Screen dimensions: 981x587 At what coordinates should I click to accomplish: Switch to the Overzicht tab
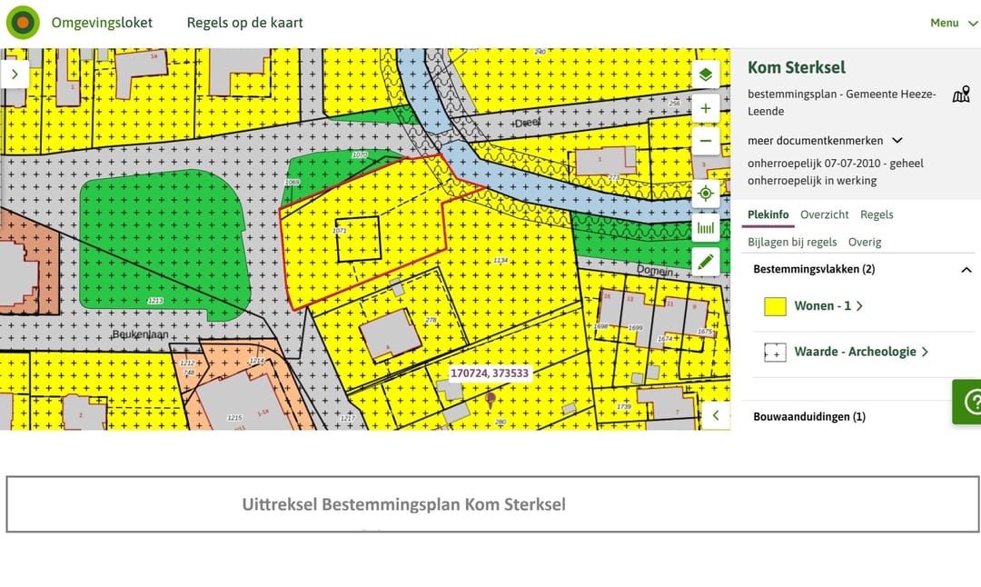click(824, 214)
